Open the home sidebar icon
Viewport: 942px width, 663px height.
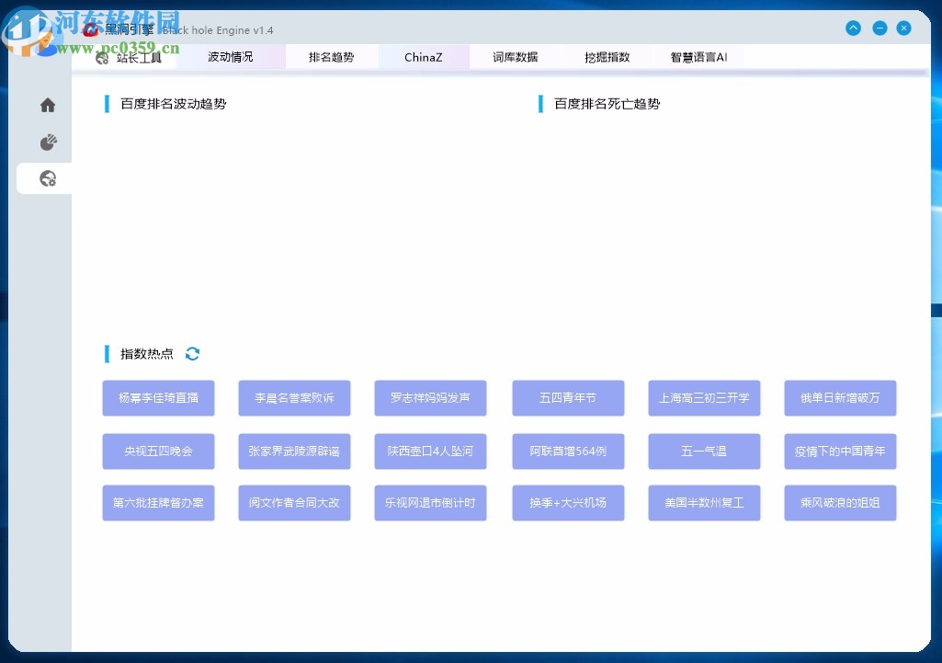pos(48,105)
